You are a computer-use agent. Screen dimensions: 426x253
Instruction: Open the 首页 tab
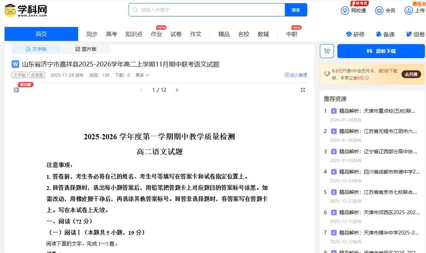click(41, 34)
